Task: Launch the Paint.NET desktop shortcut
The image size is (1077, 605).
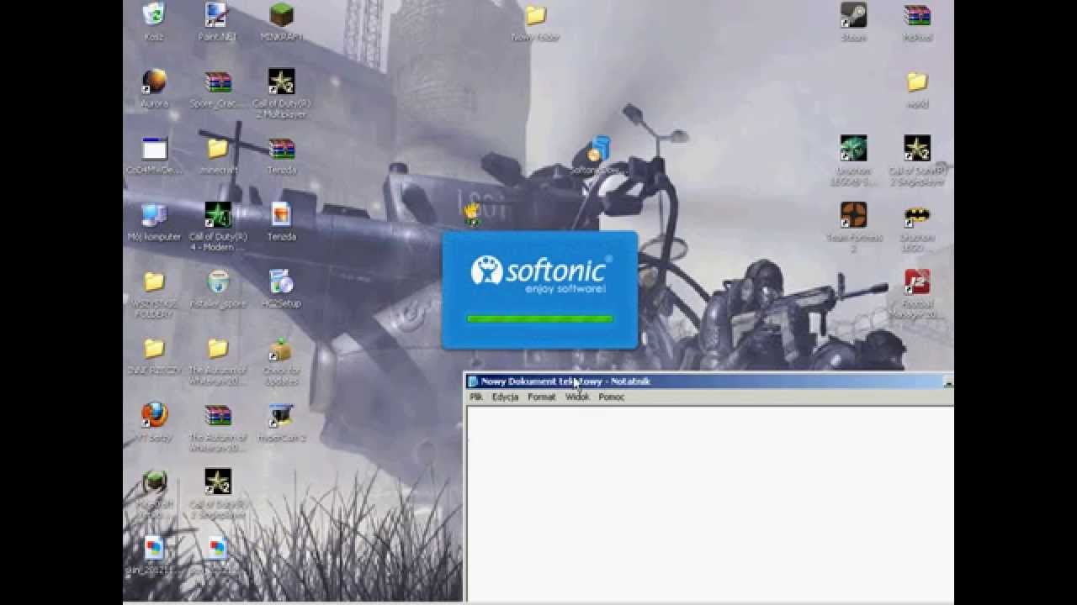Action: coord(217,15)
